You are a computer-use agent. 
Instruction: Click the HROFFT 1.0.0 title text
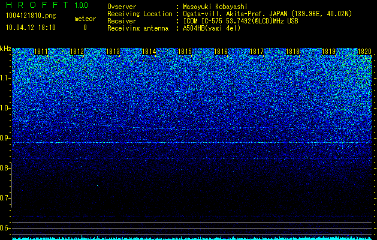[x=47, y=5]
